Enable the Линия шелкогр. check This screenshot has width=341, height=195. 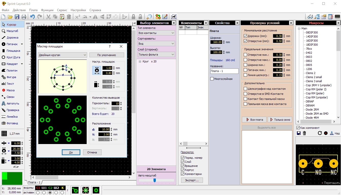tap(245, 75)
